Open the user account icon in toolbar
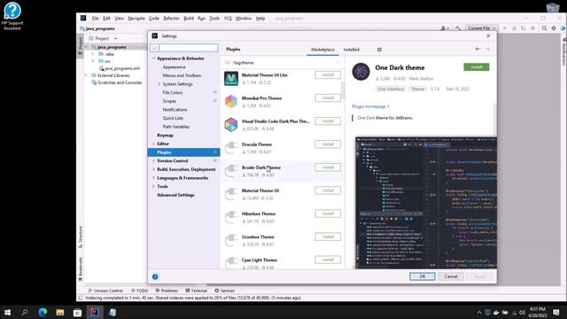Image resolution: width=567 pixels, height=319 pixels. tap(445, 28)
